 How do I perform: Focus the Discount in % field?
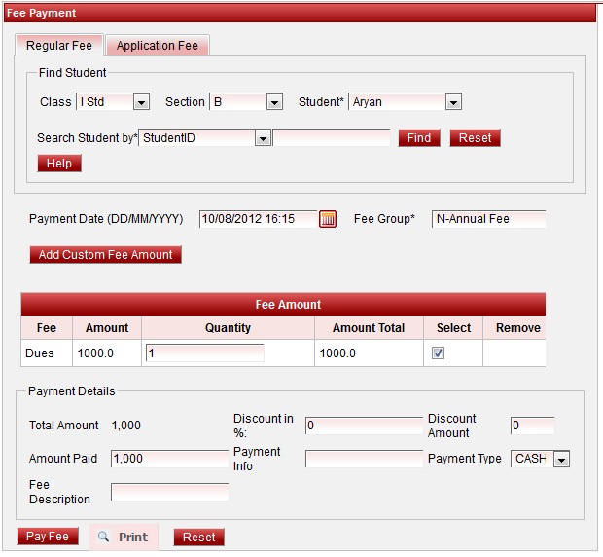click(363, 426)
